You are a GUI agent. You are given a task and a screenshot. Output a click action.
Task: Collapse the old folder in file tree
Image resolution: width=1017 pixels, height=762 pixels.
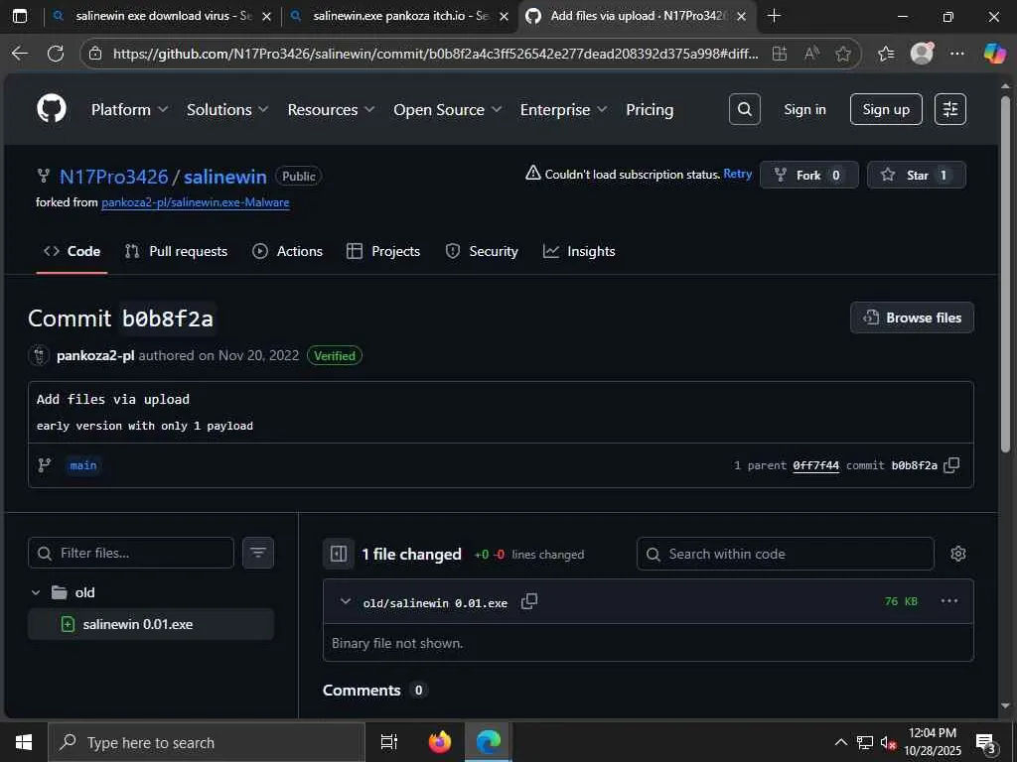(37, 593)
